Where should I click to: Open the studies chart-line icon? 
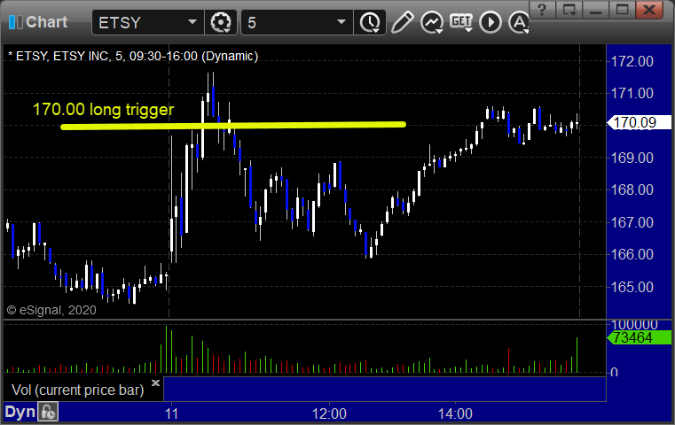click(432, 22)
